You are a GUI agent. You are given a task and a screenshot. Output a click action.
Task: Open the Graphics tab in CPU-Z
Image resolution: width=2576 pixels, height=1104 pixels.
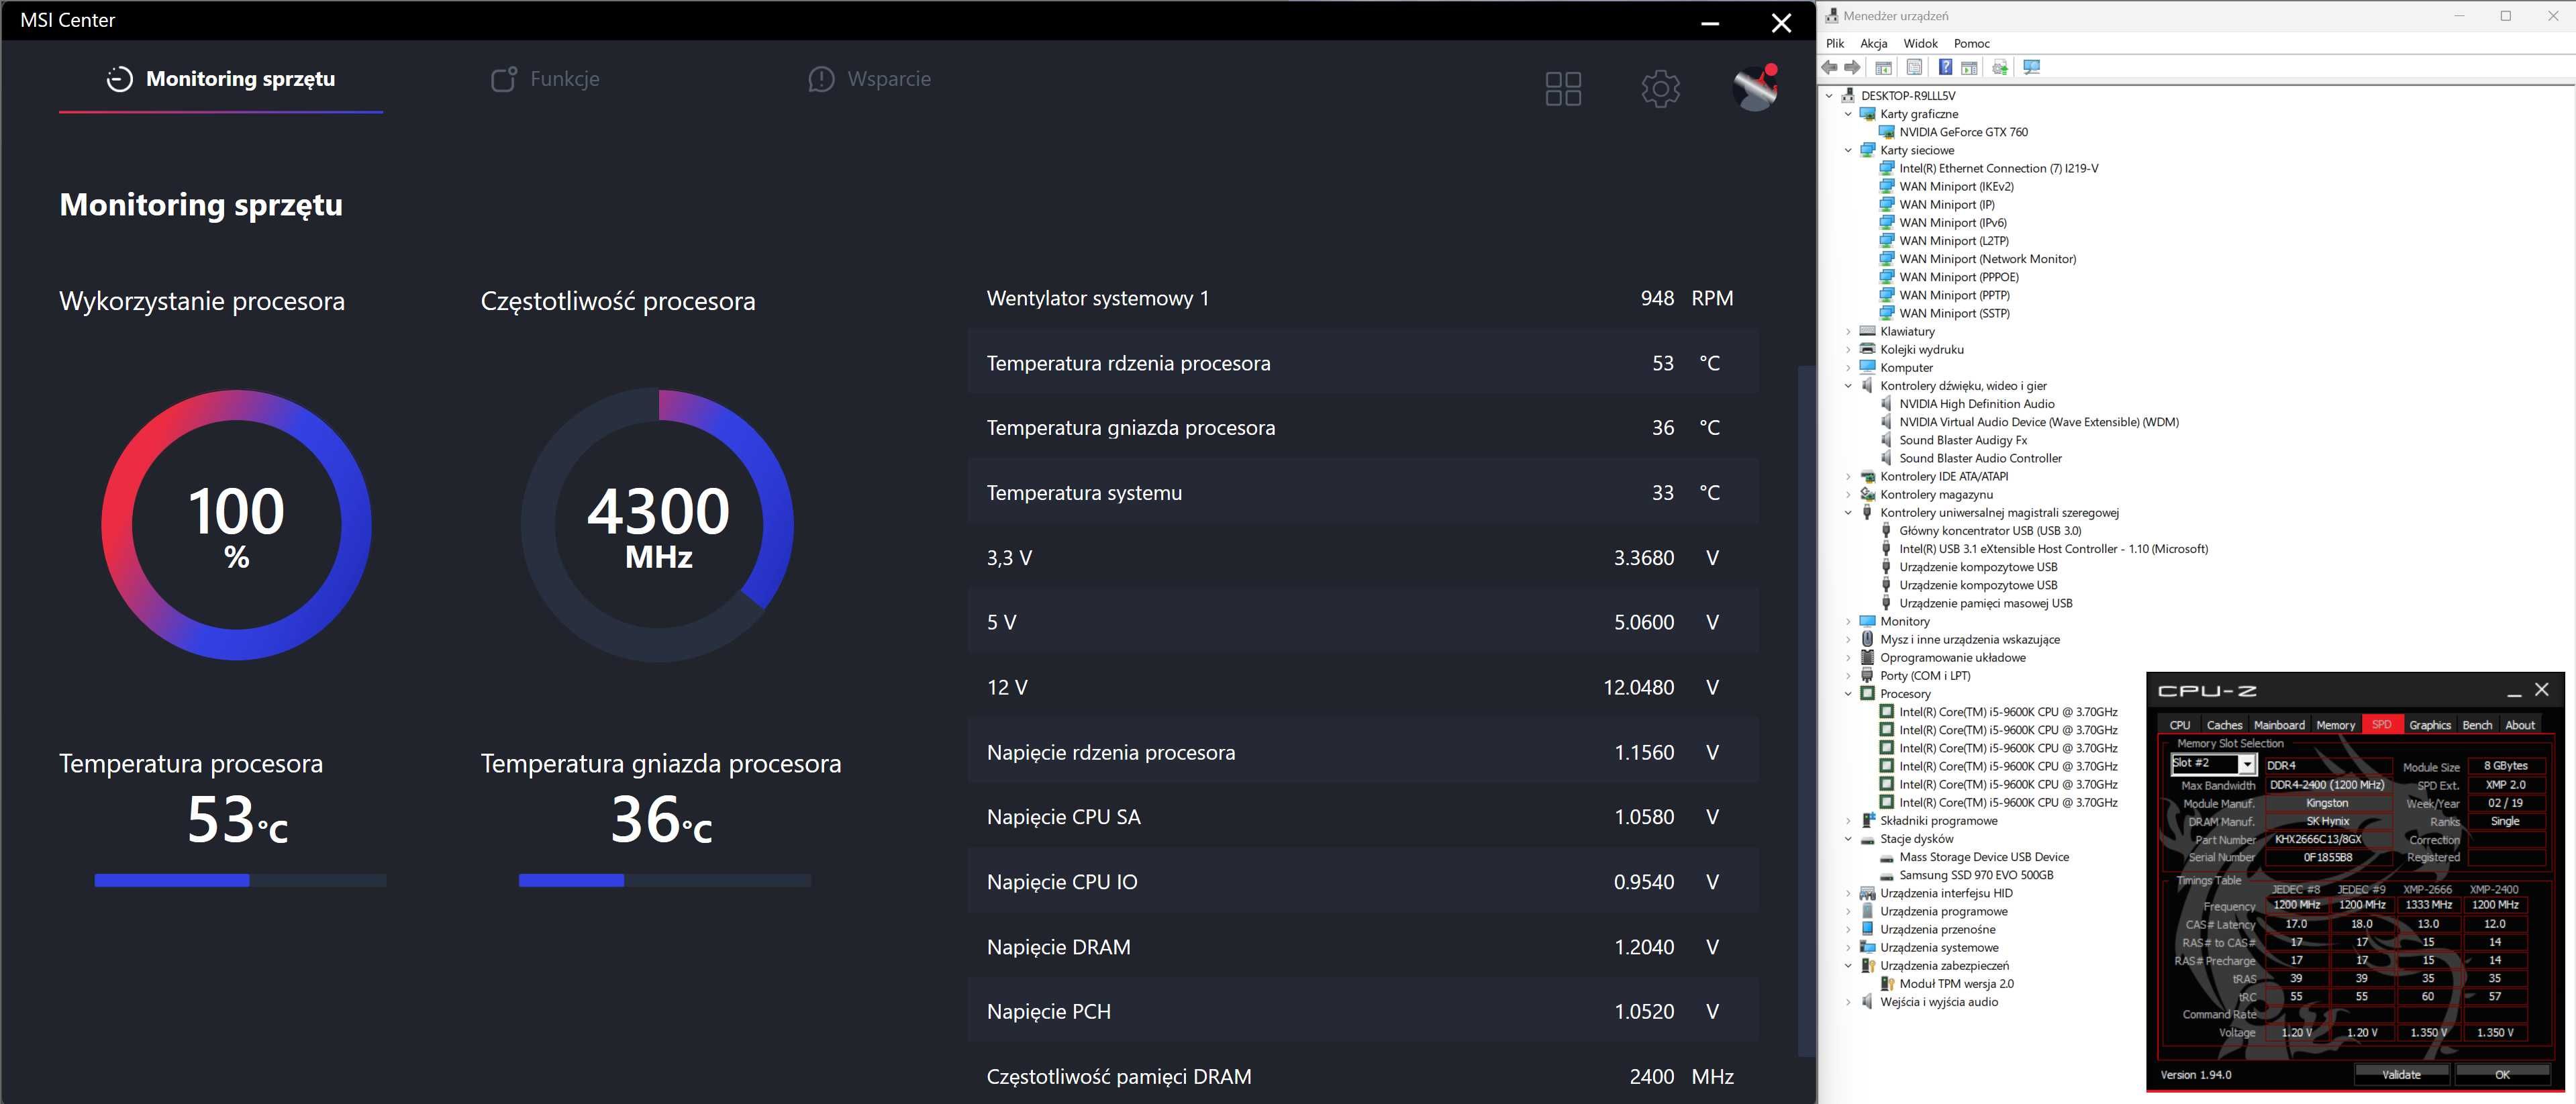[2430, 725]
